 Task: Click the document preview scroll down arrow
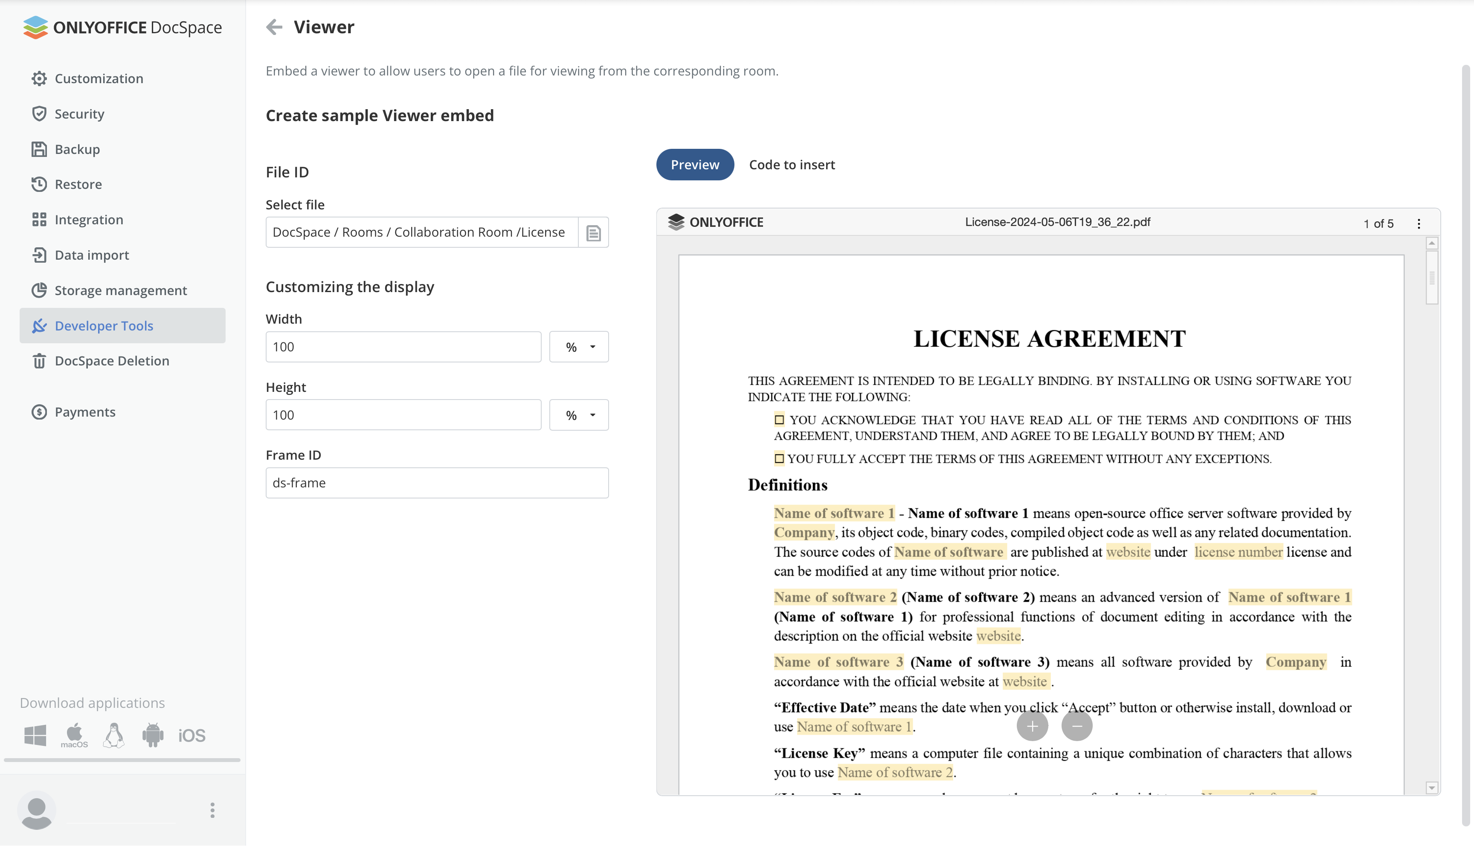pyautogui.click(x=1432, y=788)
